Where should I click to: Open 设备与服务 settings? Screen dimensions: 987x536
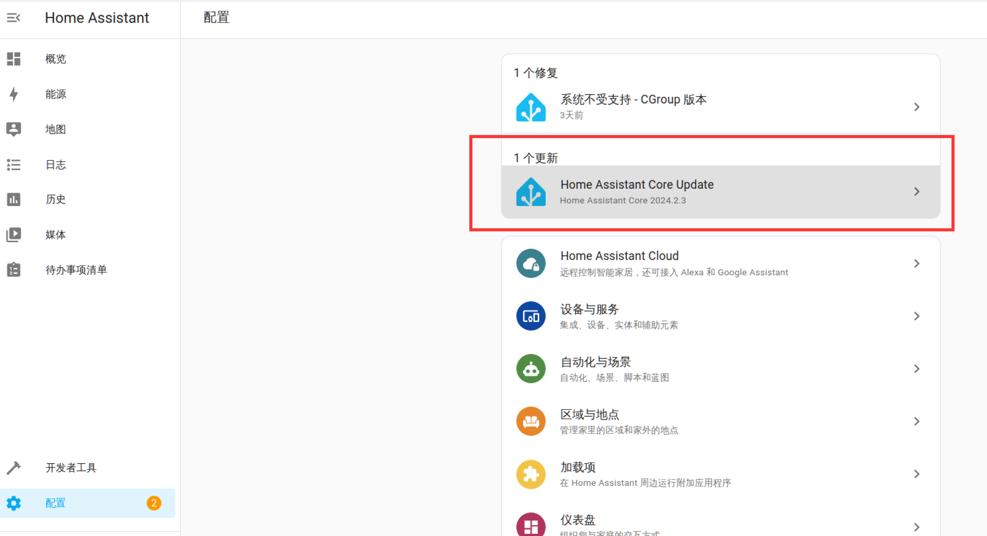(721, 316)
